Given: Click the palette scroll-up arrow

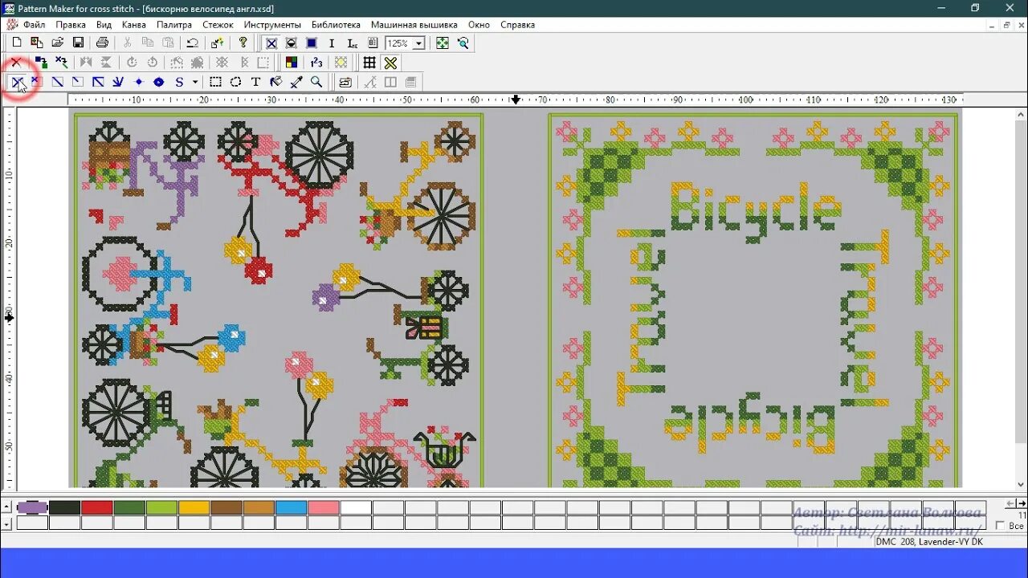Looking at the screenshot, I should [x=7, y=507].
